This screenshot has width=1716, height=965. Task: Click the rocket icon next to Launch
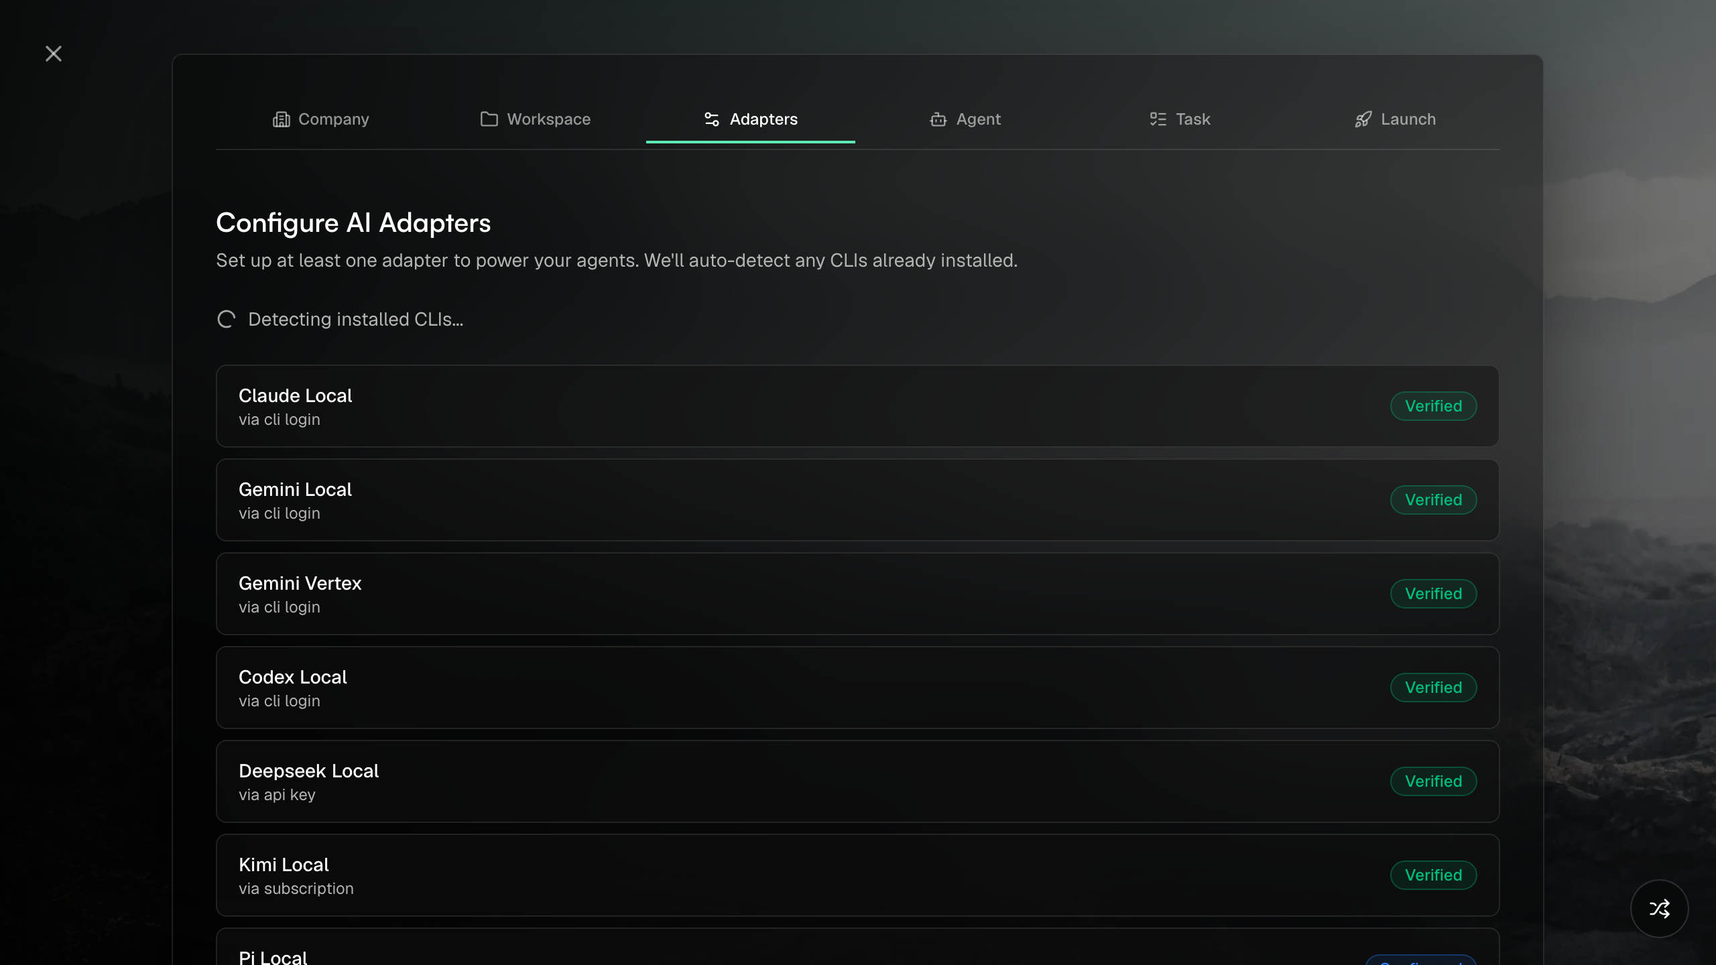[x=1363, y=119]
